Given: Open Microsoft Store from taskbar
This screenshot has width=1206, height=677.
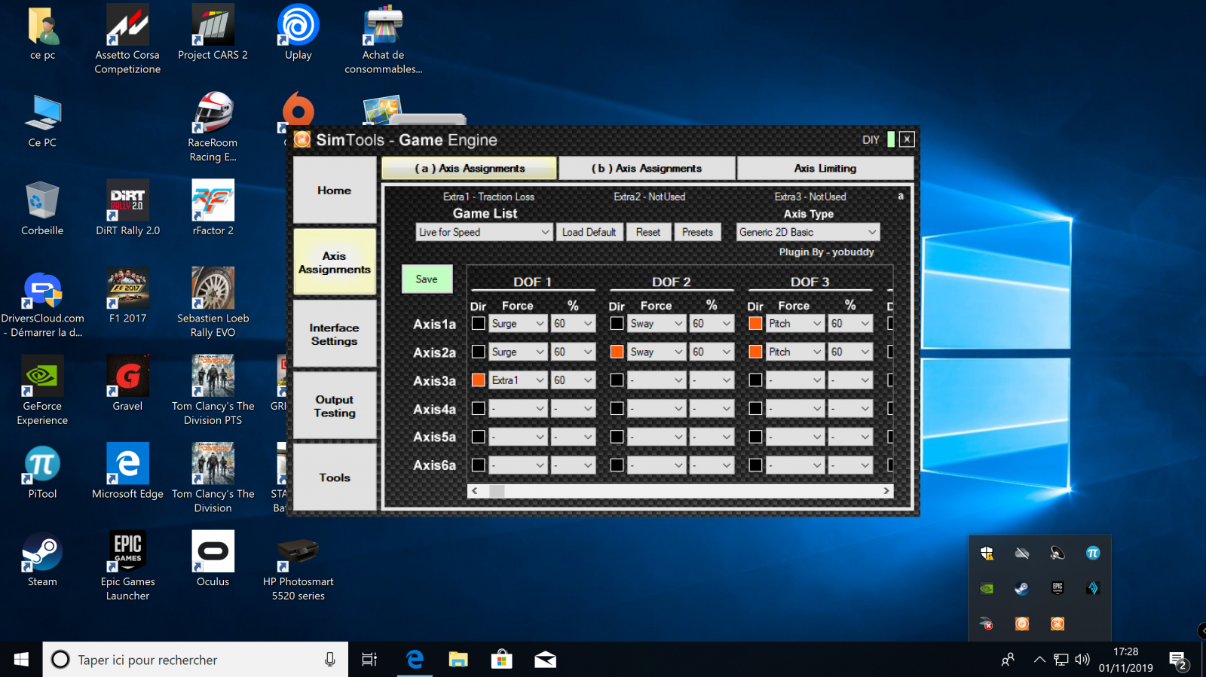Looking at the screenshot, I should click(501, 660).
